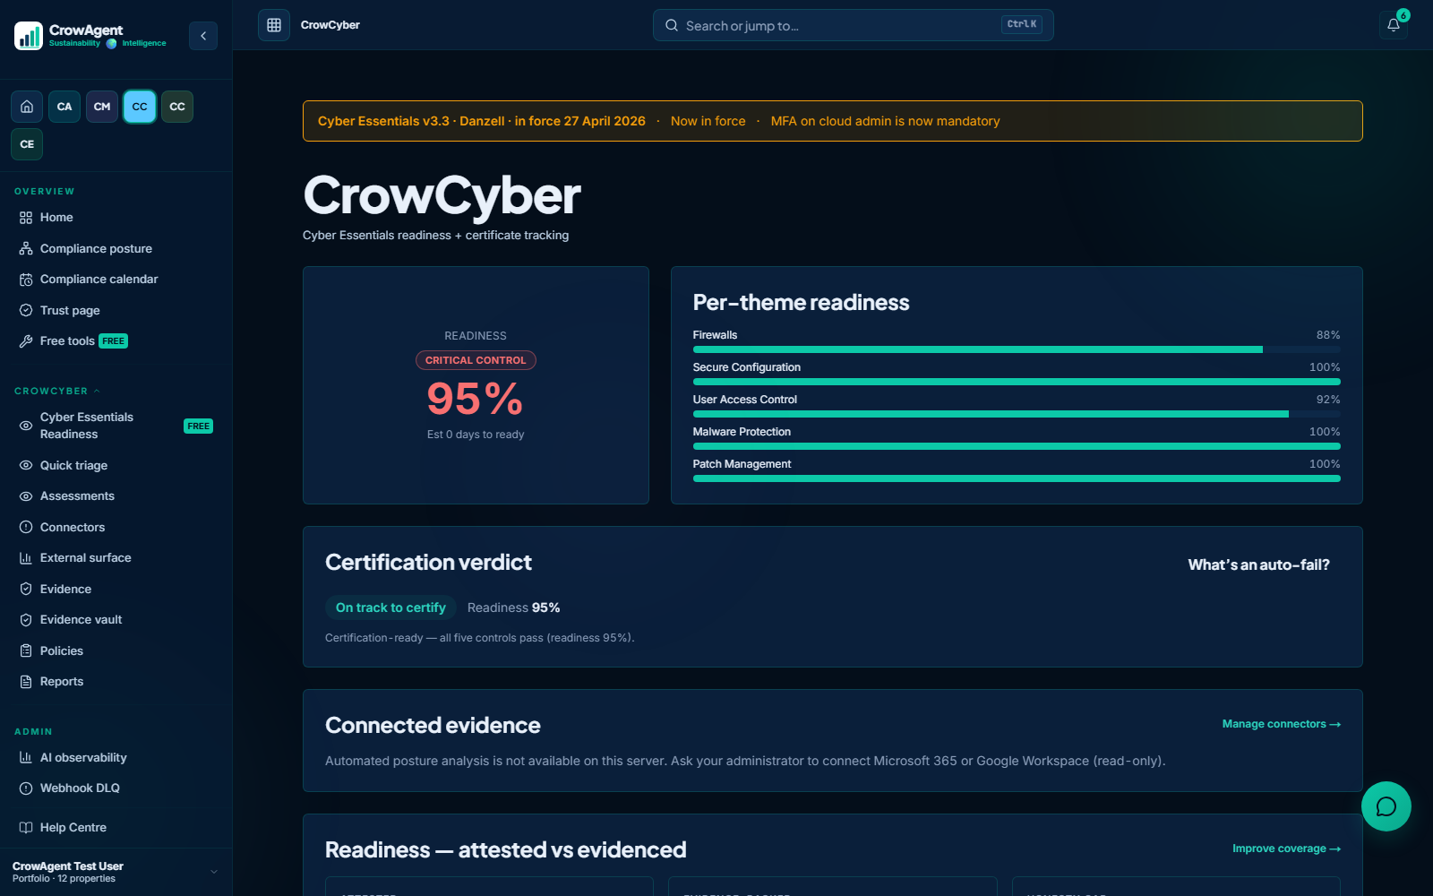Screen dimensions: 1433x896
Task: Open Quick triage
Action: (116, 465)
